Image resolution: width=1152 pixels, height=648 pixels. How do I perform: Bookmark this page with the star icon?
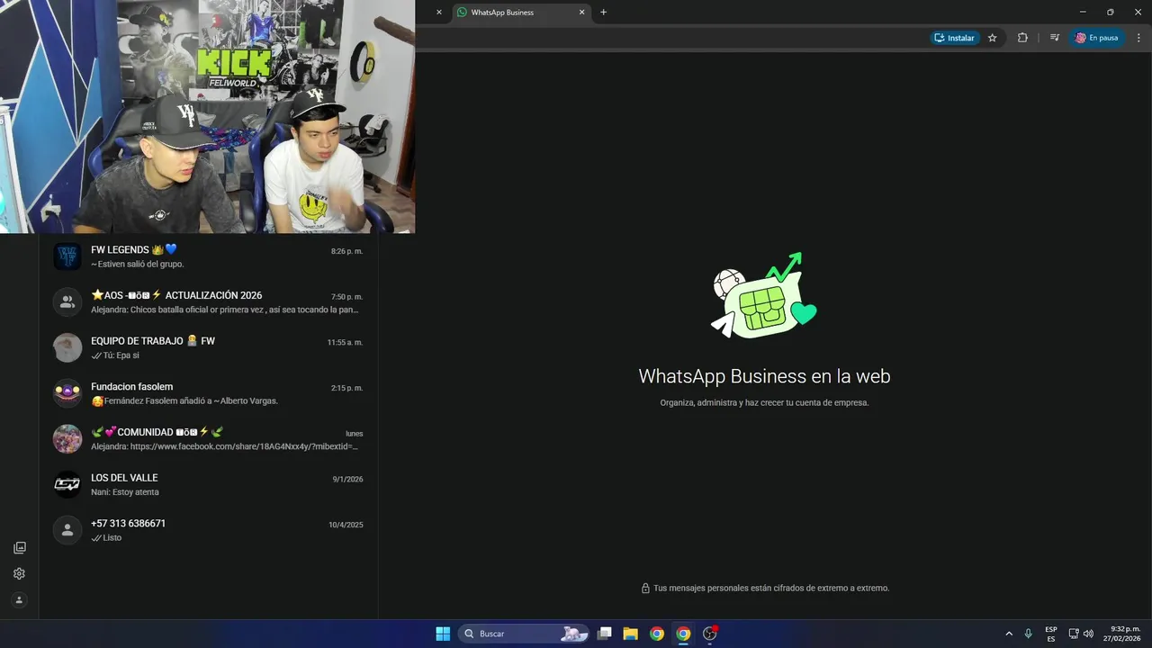[992, 38]
